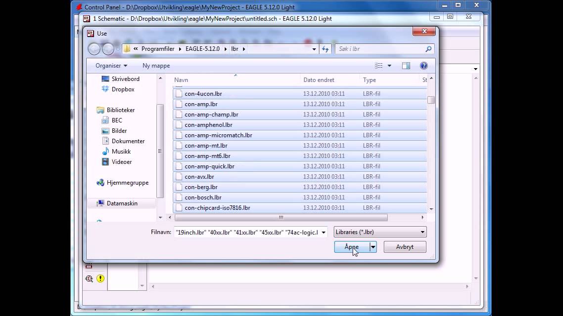Click the refresh icon next to address bar
This screenshot has height=316, width=563.
(x=326, y=49)
